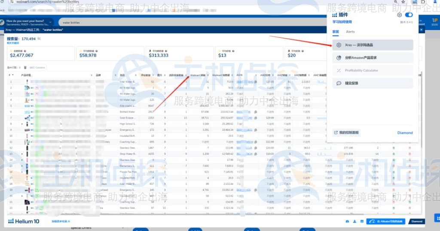
Task: Tick checkbox for row 9
Action: (18, 129)
